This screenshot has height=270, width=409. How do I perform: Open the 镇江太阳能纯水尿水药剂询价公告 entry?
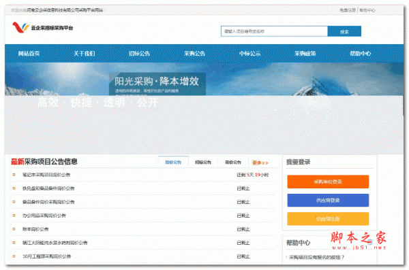click(55, 243)
